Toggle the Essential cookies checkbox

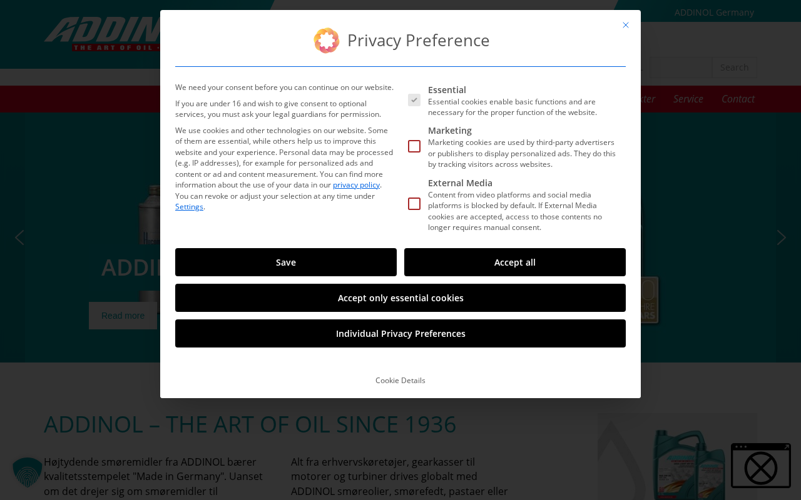tap(414, 100)
